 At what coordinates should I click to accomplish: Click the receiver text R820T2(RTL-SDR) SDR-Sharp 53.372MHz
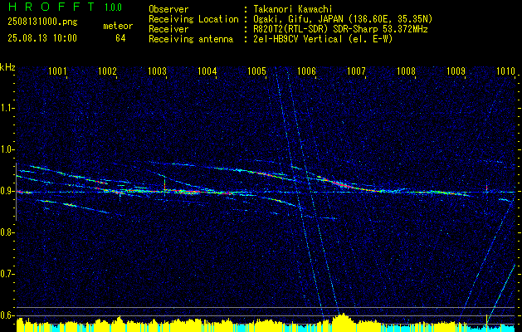340,29
